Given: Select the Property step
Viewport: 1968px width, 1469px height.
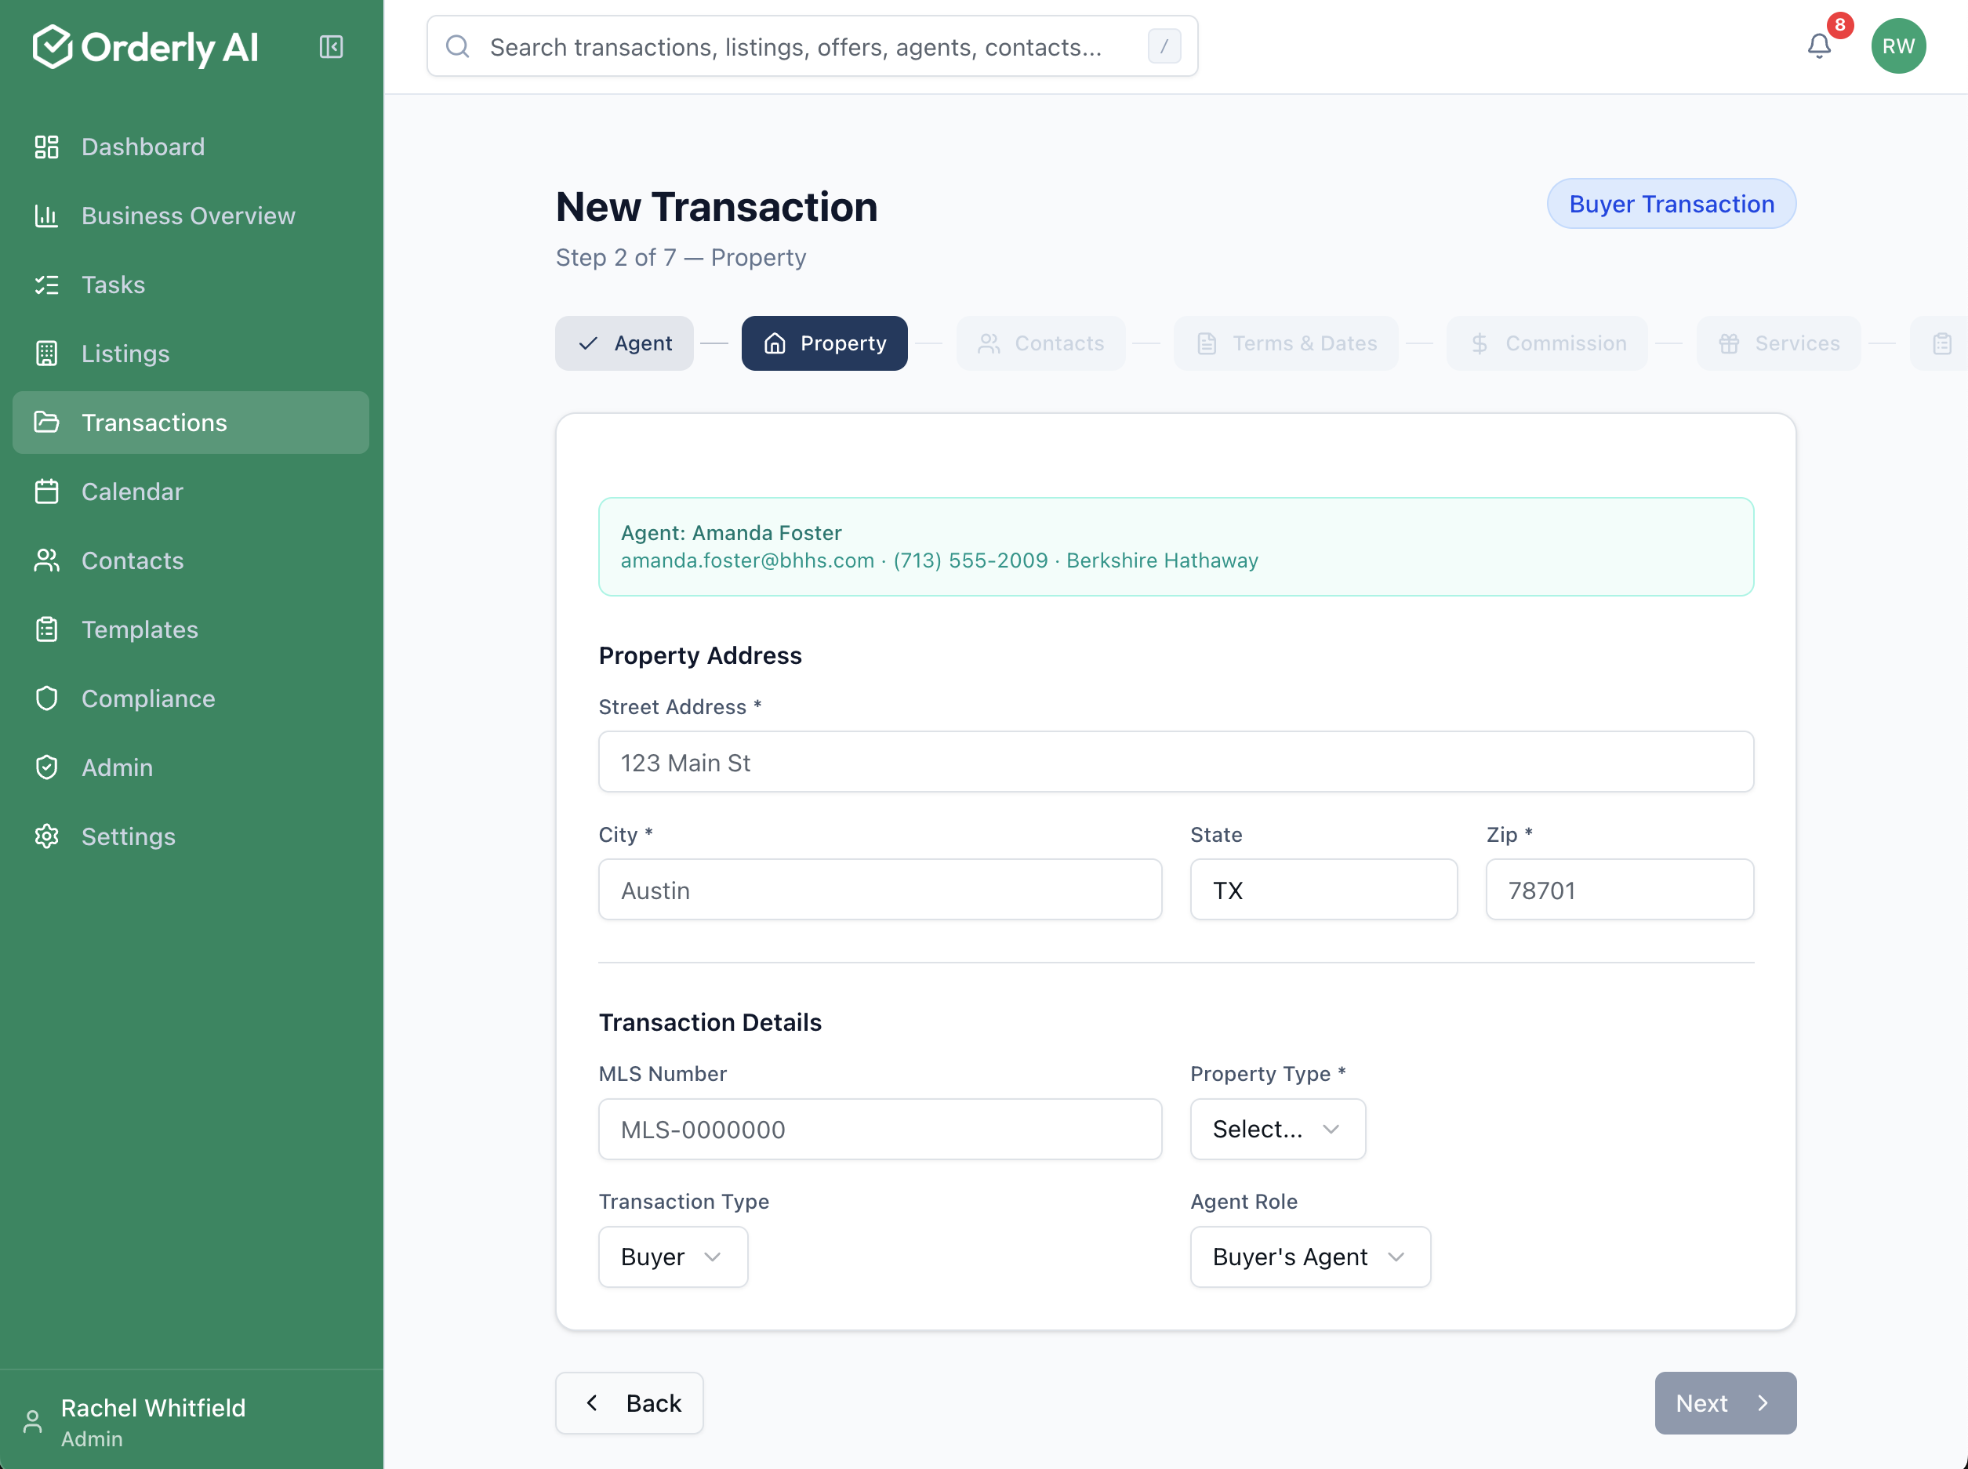Looking at the screenshot, I should (824, 343).
